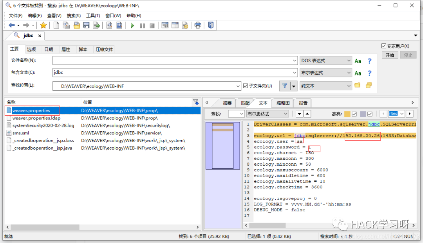Image resolution: width=423 pixels, height=243 pixels.
Task: Click single folder browse icon for location
Action: (357, 85)
